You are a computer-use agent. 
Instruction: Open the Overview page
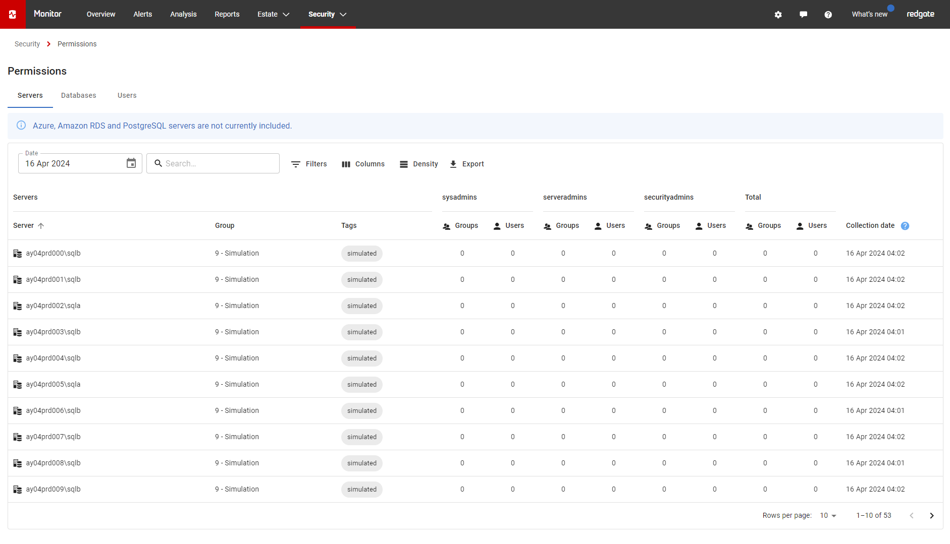coord(101,14)
